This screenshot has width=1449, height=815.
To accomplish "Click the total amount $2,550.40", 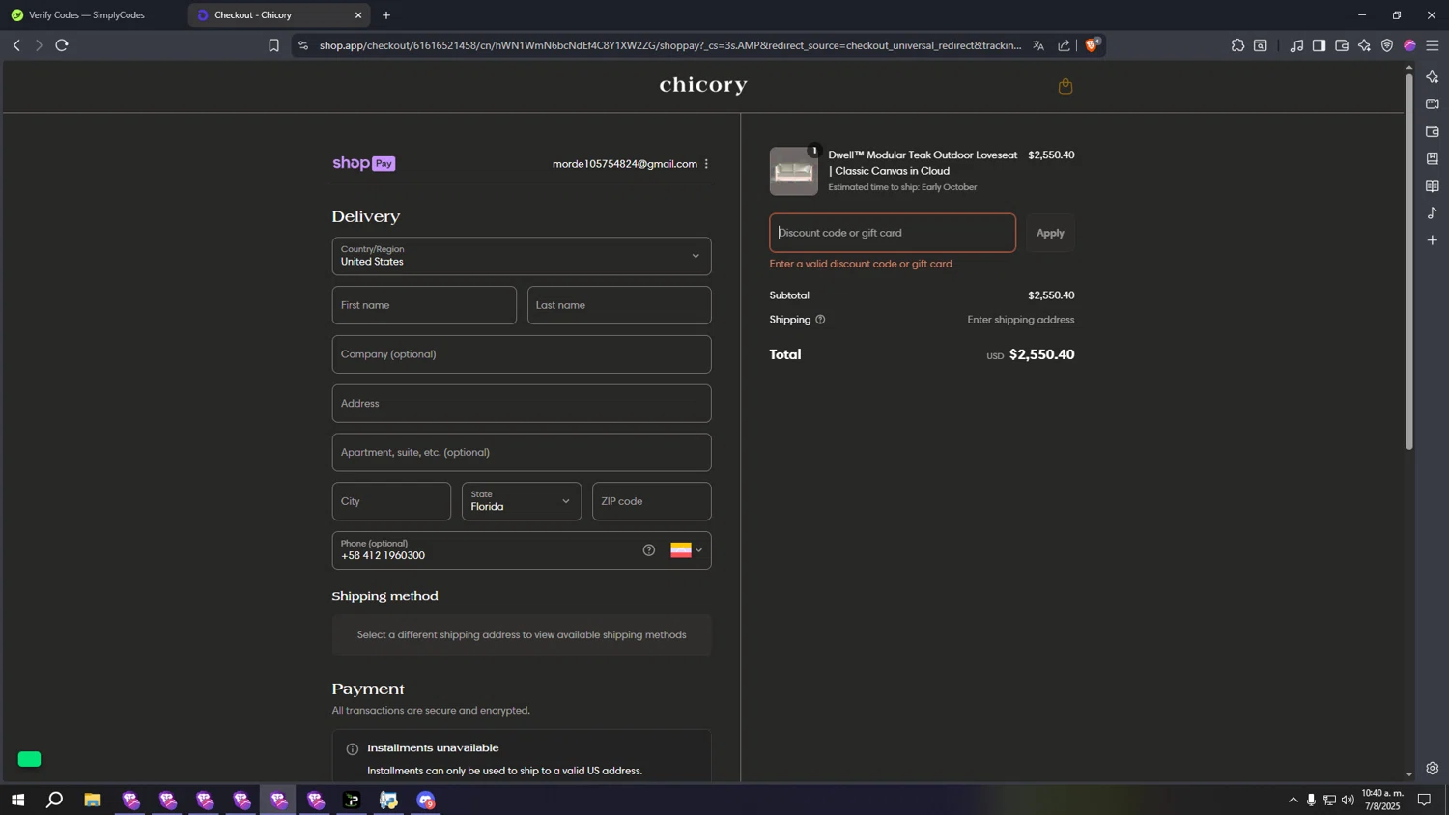I will pos(1041,354).
